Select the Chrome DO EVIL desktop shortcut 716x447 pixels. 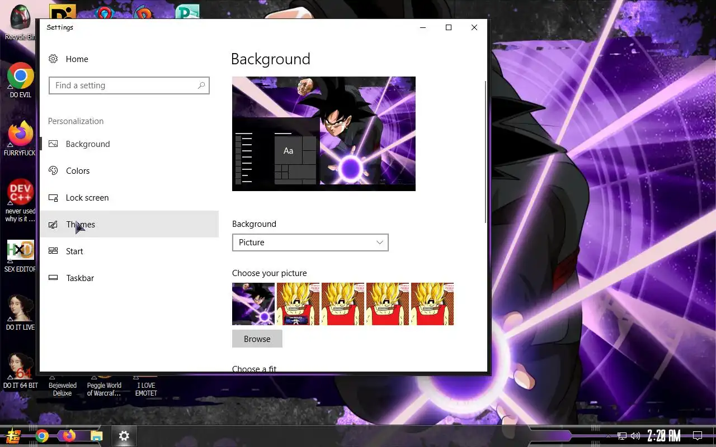(21, 80)
